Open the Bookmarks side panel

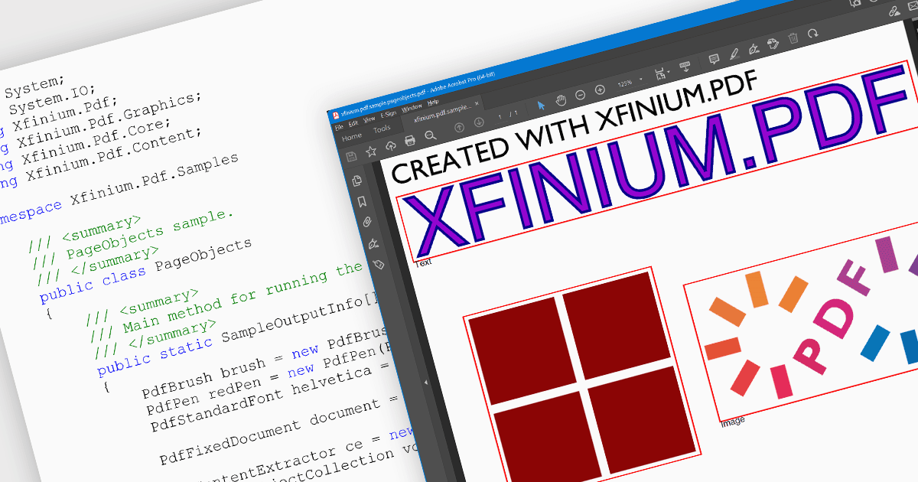coord(363,202)
